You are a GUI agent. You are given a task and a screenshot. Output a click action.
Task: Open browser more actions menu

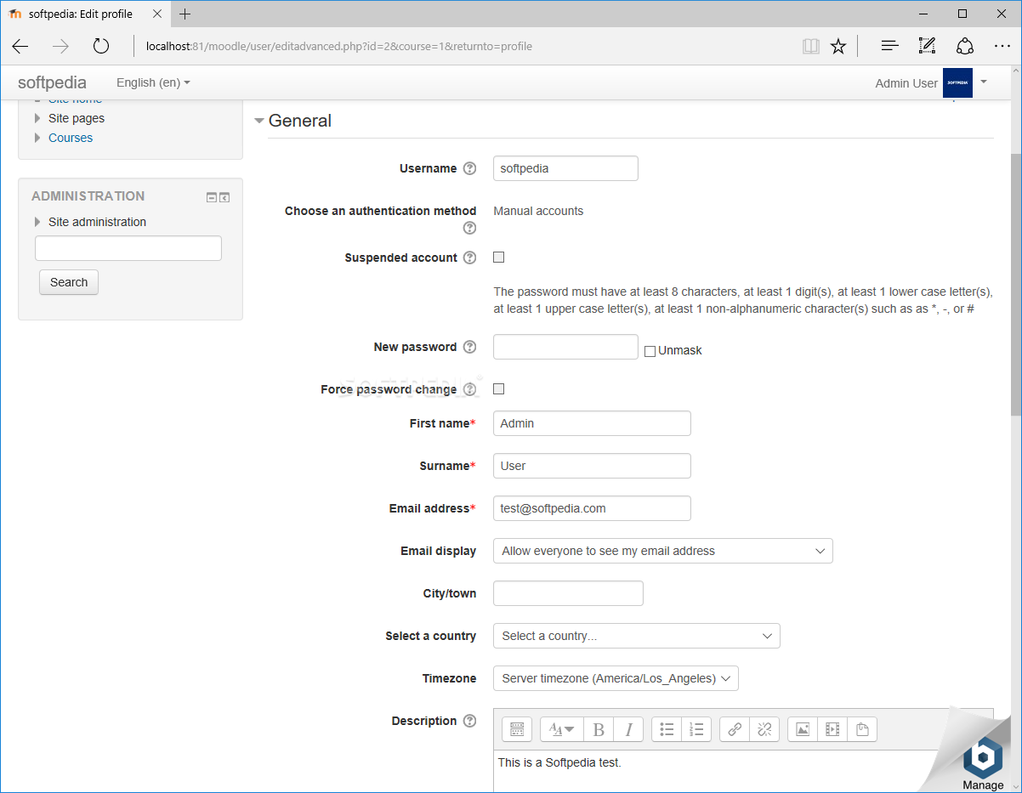[1002, 46]
